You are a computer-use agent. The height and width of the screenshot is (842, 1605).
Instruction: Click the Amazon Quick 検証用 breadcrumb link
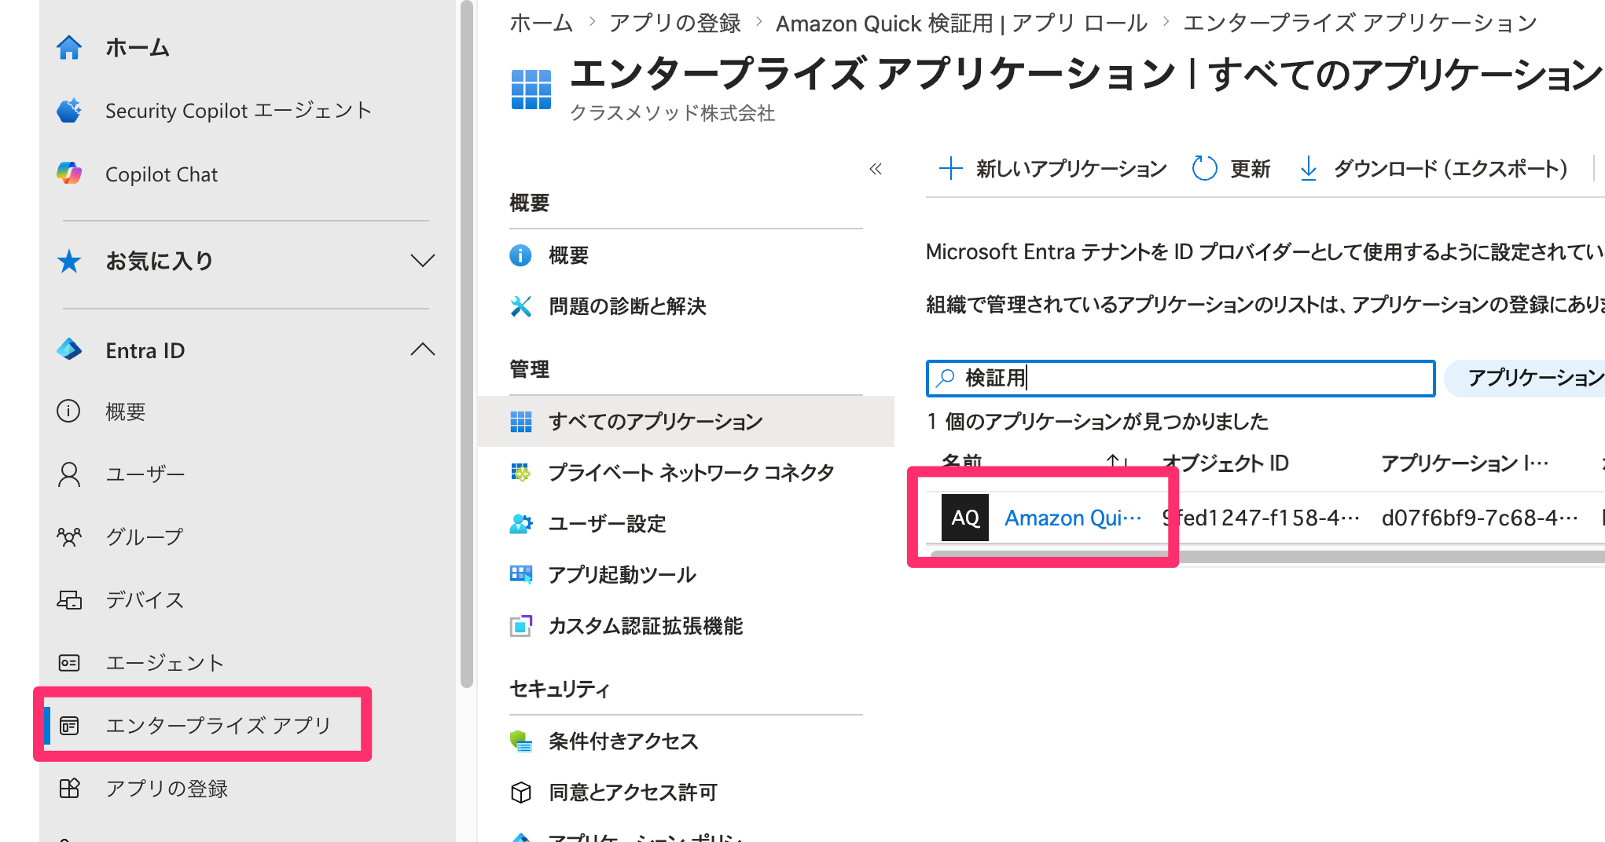962,23
